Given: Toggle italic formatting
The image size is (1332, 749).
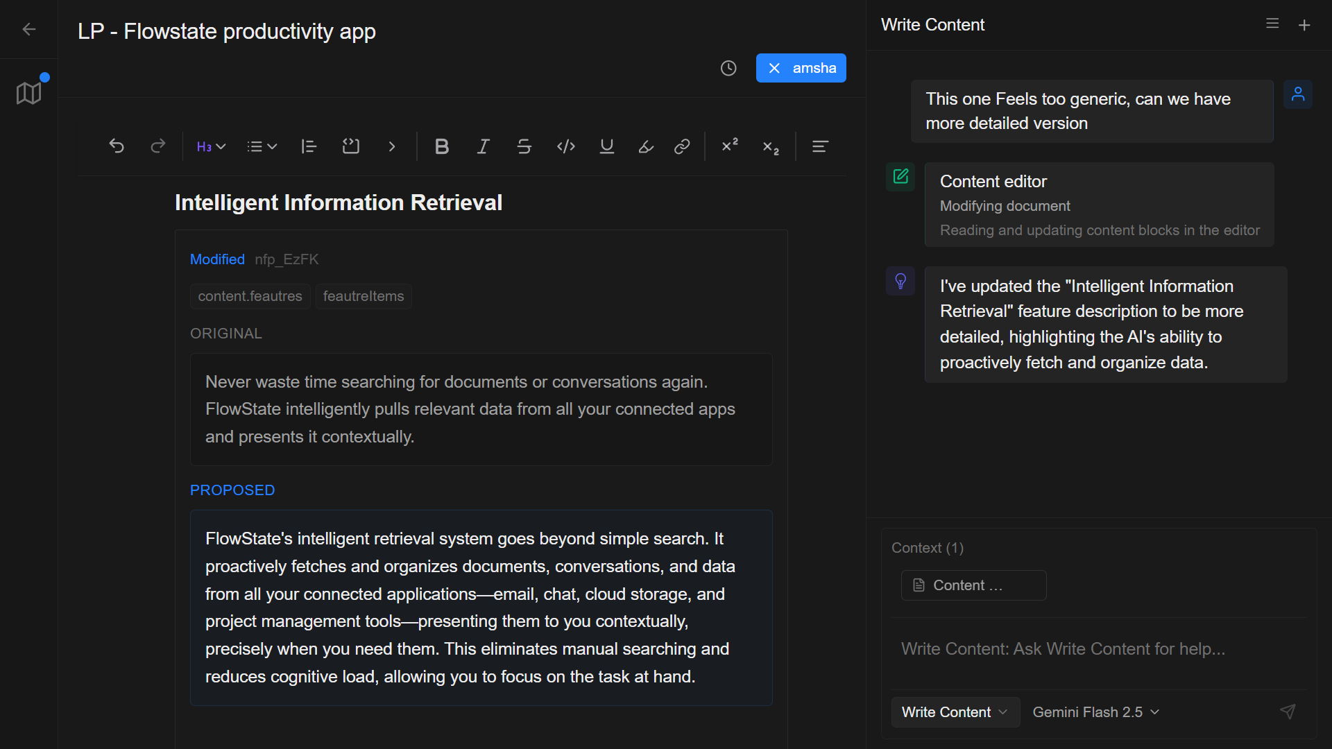Looking at the screenshot, I should 484,146.
